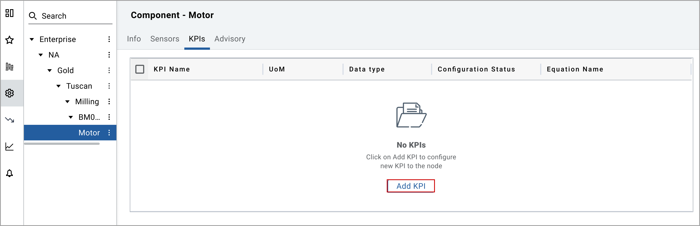This screenshot has height=226, width=700.
Task: Open the three-dot menu beside Motor
Action: coord(109,133)
